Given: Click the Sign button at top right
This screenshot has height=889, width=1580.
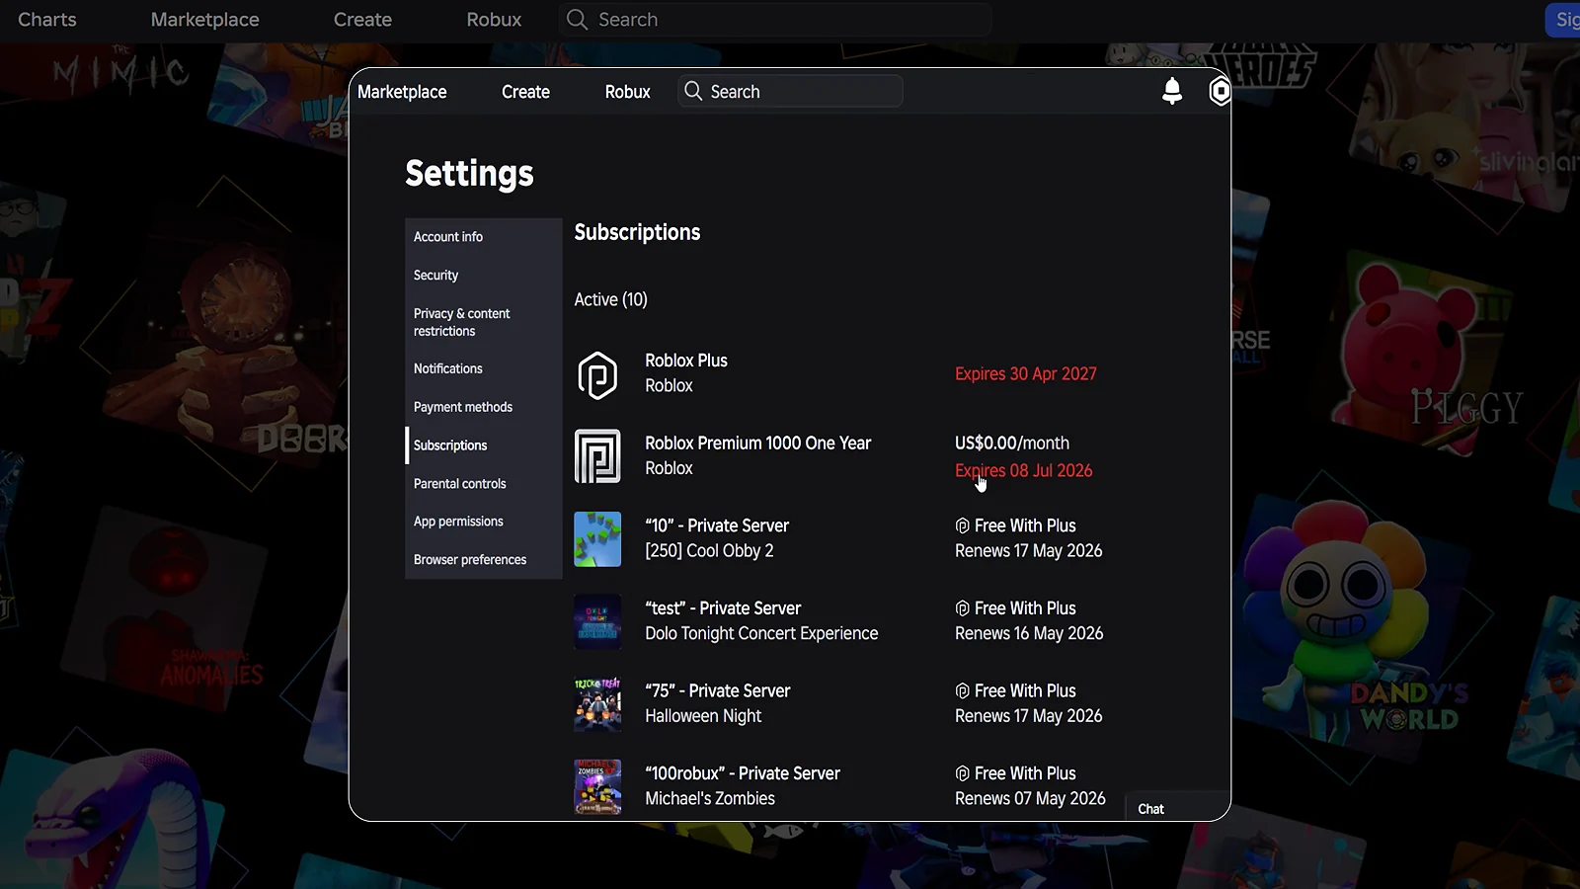Looking at the screenshot, I should (1563, 20).
